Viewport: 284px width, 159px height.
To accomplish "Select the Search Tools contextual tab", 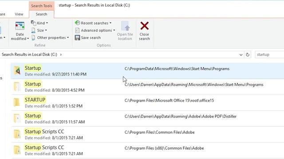I will tap(41, 6).
